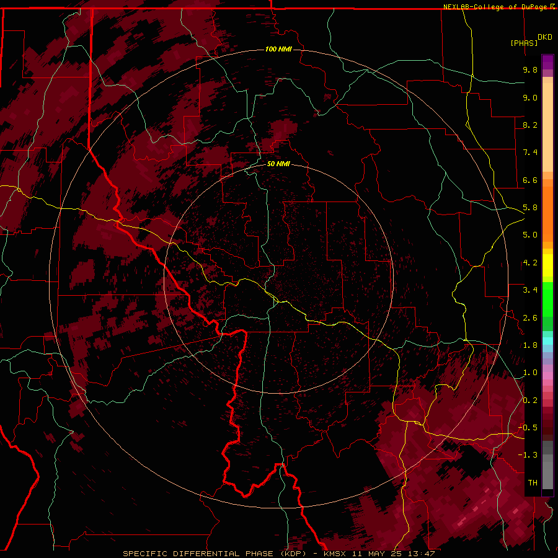
Task: Click the 1.0 value on the scale
Action: point(530,373)
